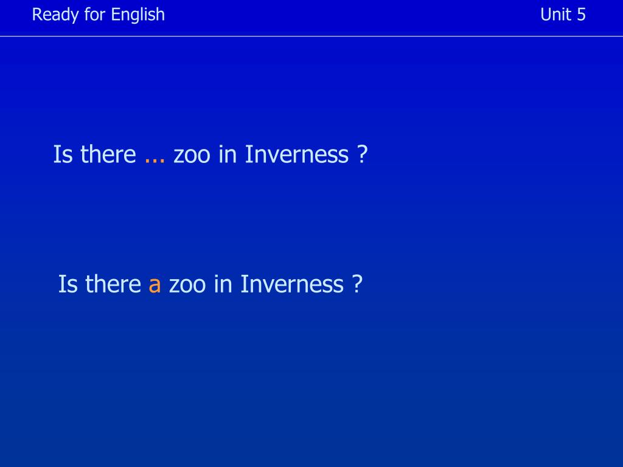623x467 pixels.
Task: Select the word "in" of the answer sentence
Action: point(223,284)
